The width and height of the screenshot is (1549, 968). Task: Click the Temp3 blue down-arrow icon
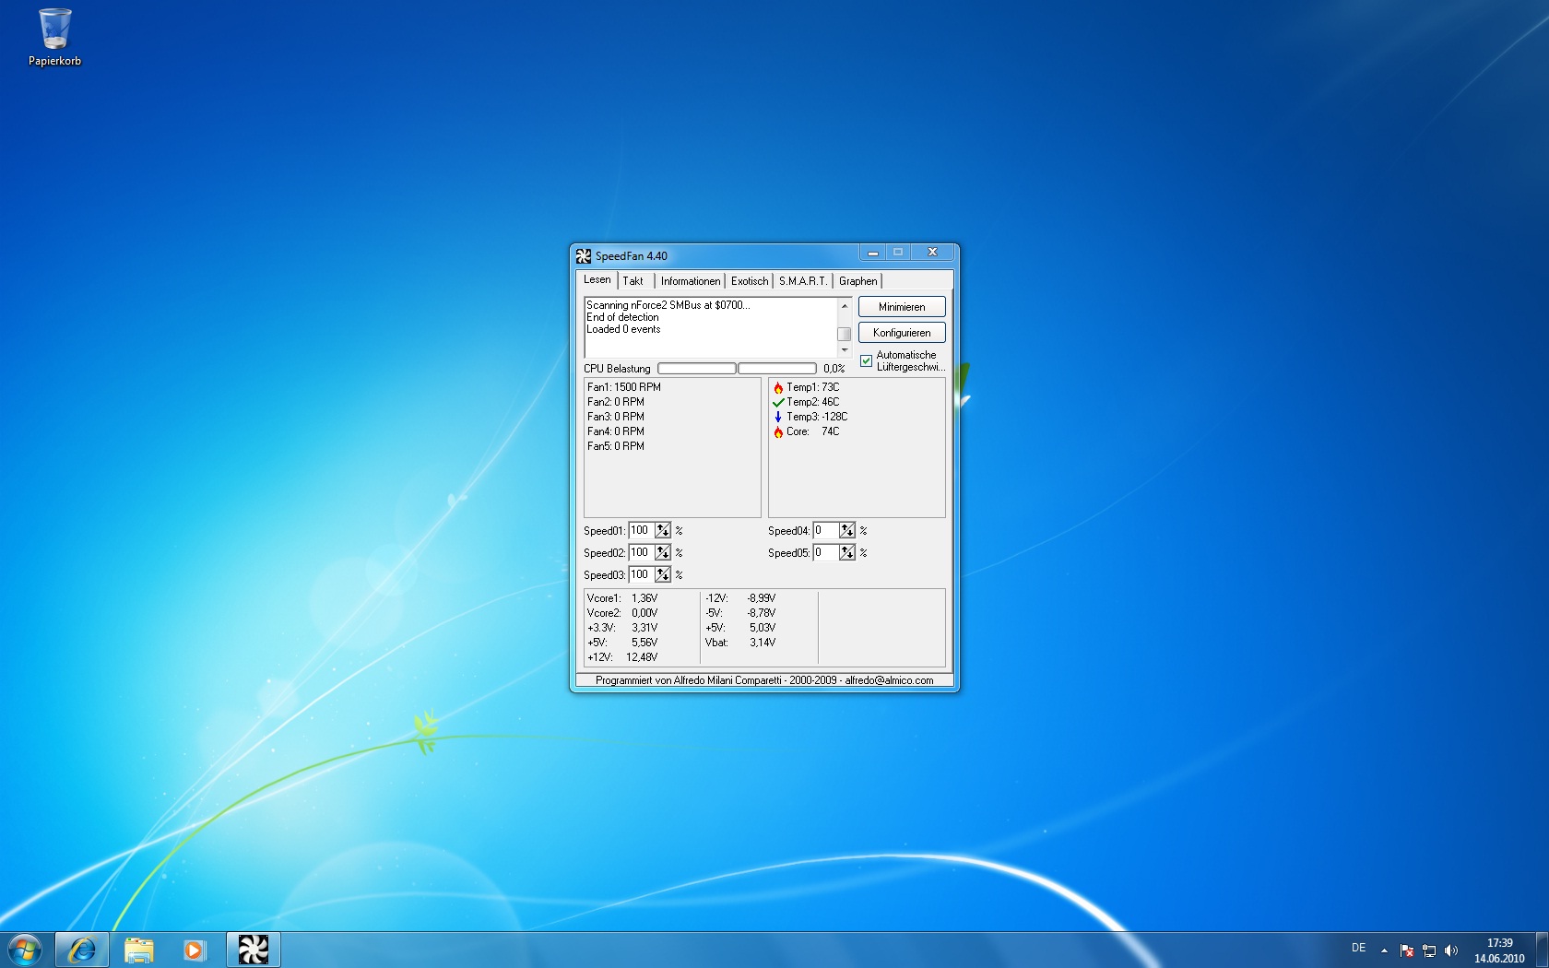pos(778,417)
